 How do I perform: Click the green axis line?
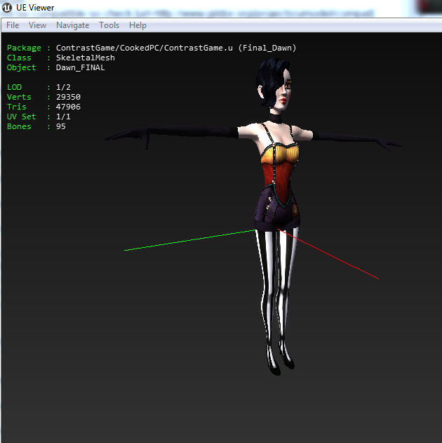click(182, 241)
